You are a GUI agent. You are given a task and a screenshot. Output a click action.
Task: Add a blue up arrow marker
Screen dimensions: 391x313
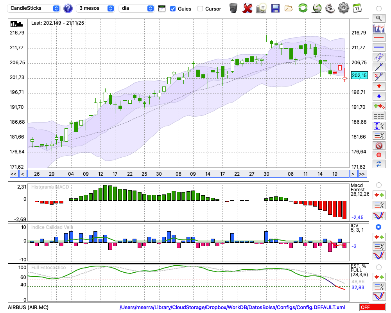[379, 96]
